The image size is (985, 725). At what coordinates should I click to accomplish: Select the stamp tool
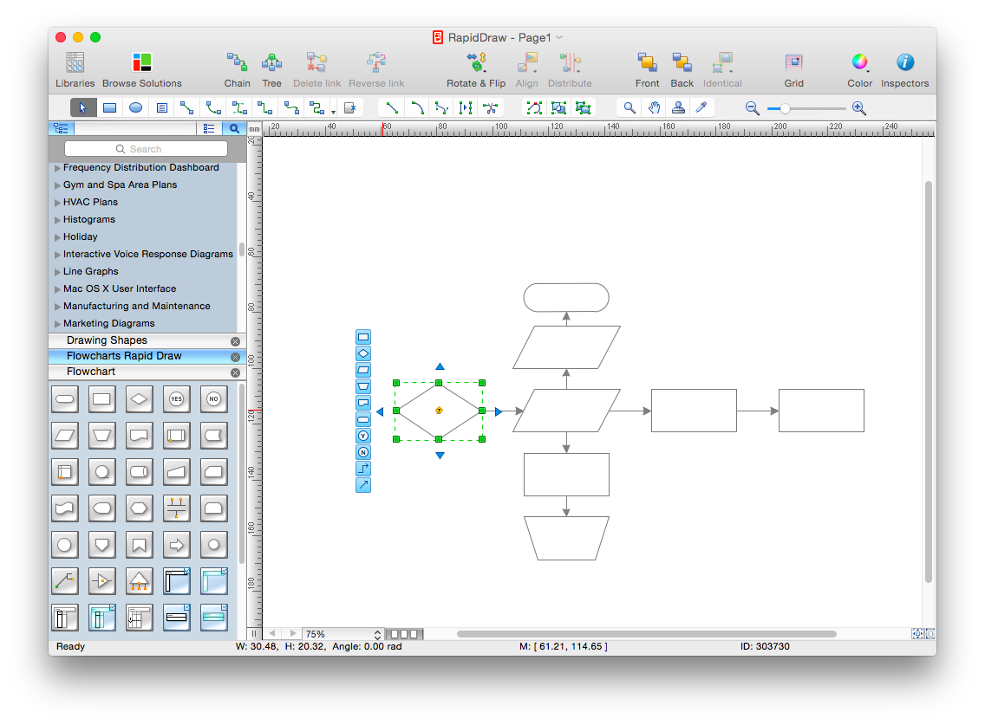678,108
